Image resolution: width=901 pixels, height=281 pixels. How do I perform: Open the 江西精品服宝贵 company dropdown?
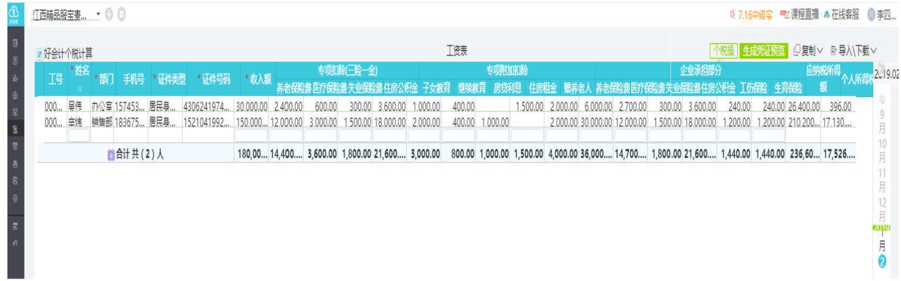click(66, 15)
